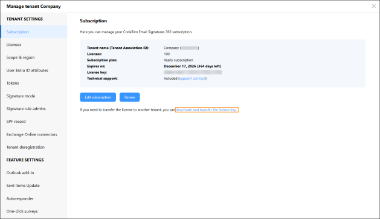Close the Manage tenant Company dialog
This screenshot has height=219, width=380.
click(374, 6)
